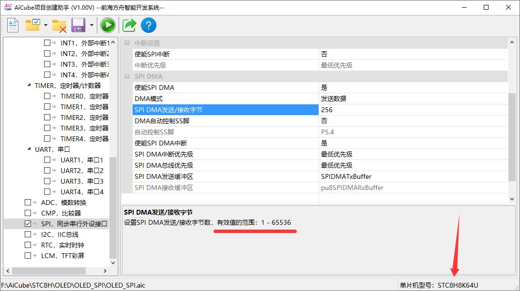Click the AiCube app logo in title bar
The width and height of the screenshot is (520, 291).
pyautogui.click(x=8, y=7)
